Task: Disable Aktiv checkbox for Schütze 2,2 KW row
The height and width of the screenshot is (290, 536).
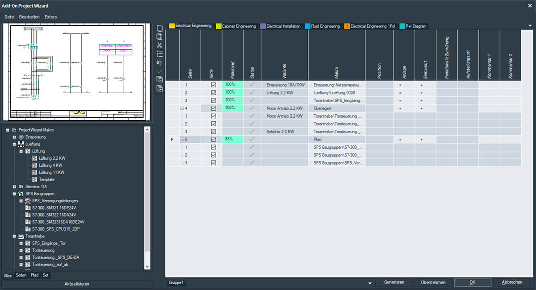Action: pos(213,132)
